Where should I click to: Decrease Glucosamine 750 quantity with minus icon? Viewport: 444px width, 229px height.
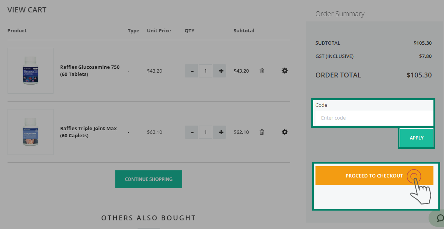(x=191, y=71)
